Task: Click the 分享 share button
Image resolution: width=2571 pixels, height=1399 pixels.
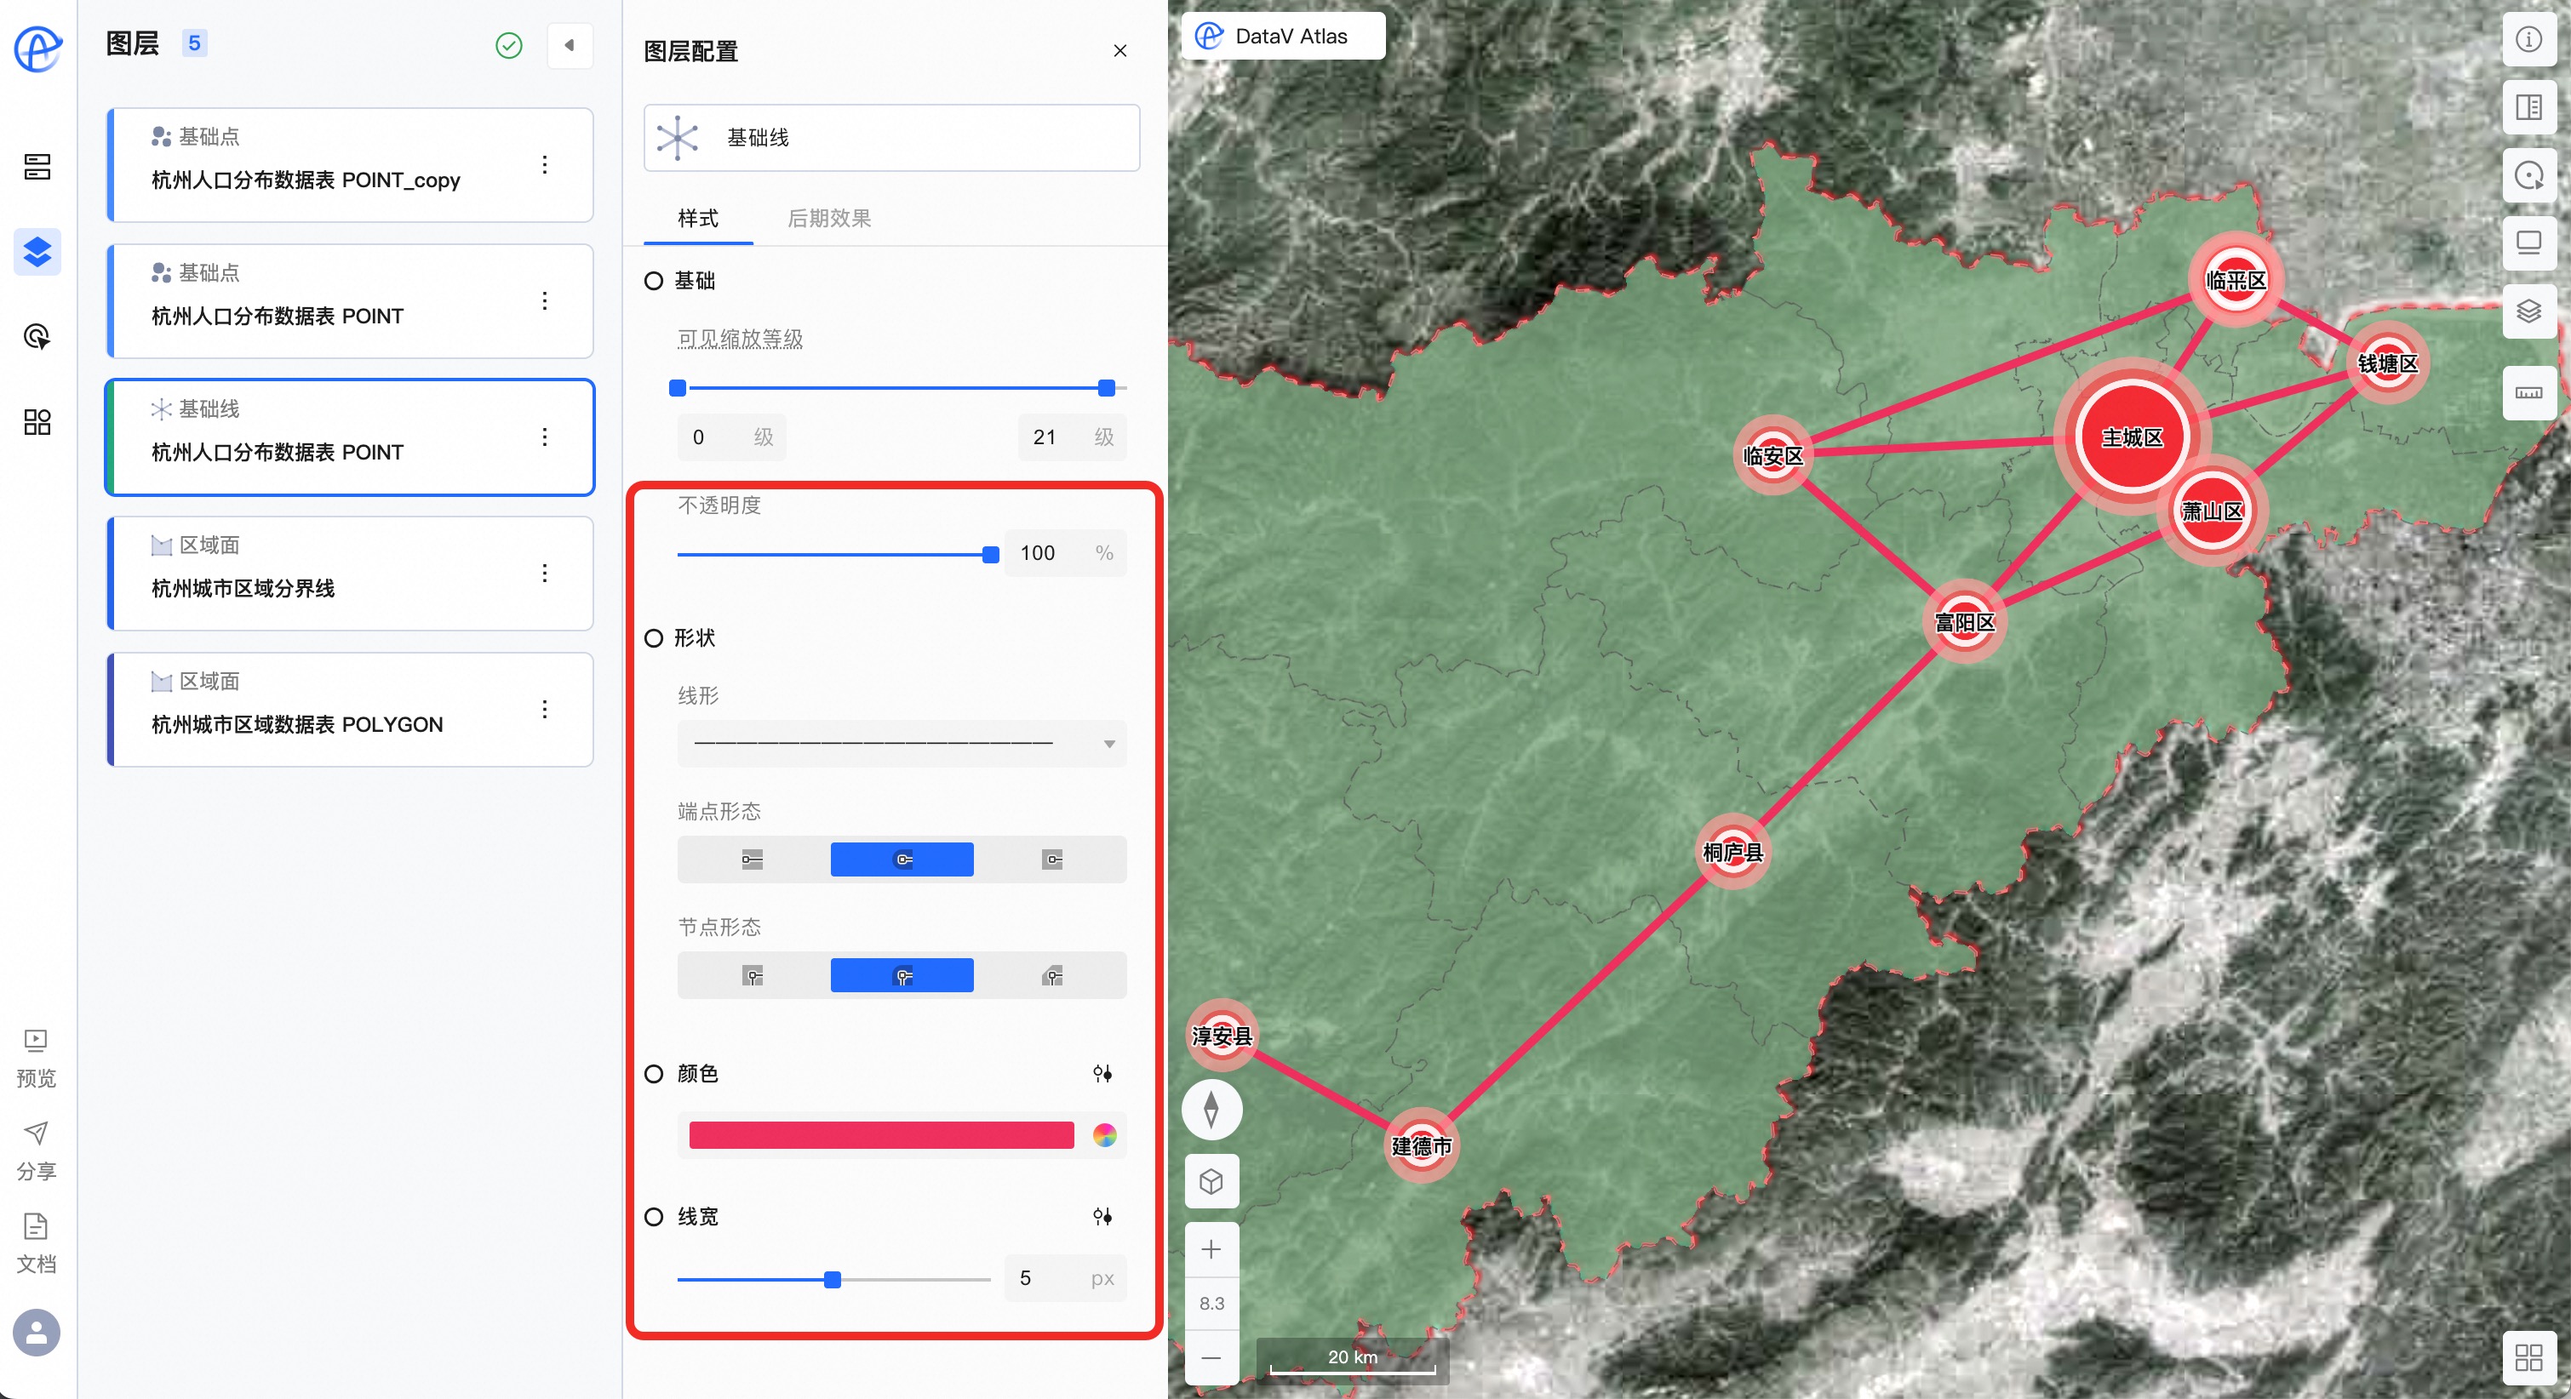Action: pos(36,1151)
